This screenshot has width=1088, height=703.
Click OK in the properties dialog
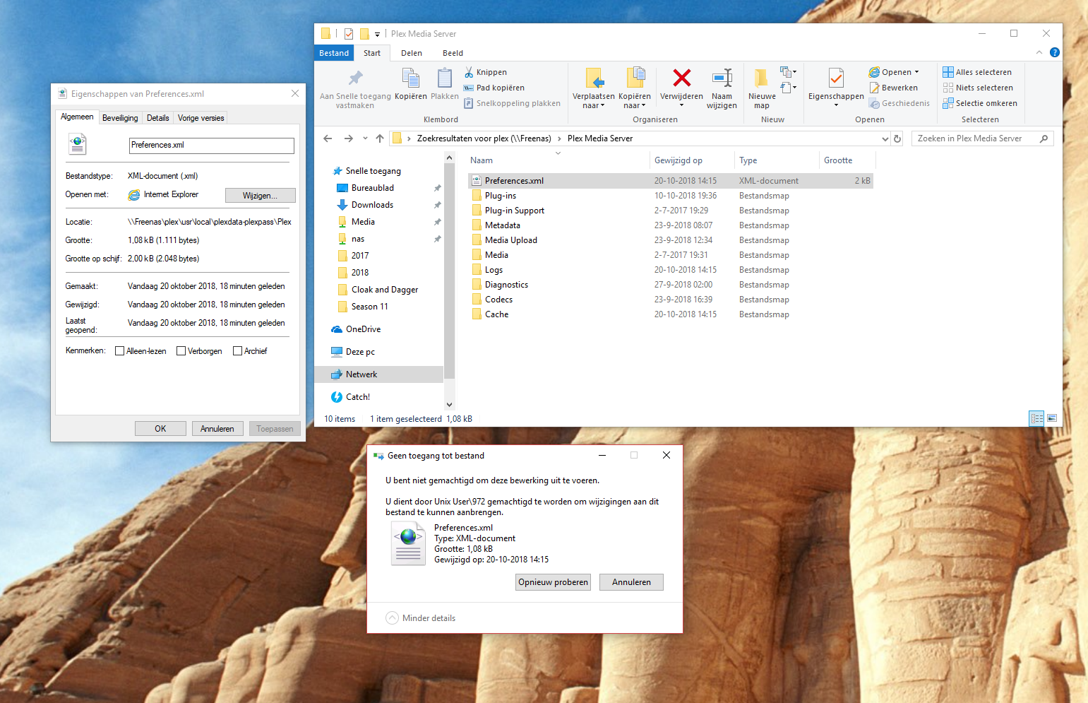click(x=160, y=429)
